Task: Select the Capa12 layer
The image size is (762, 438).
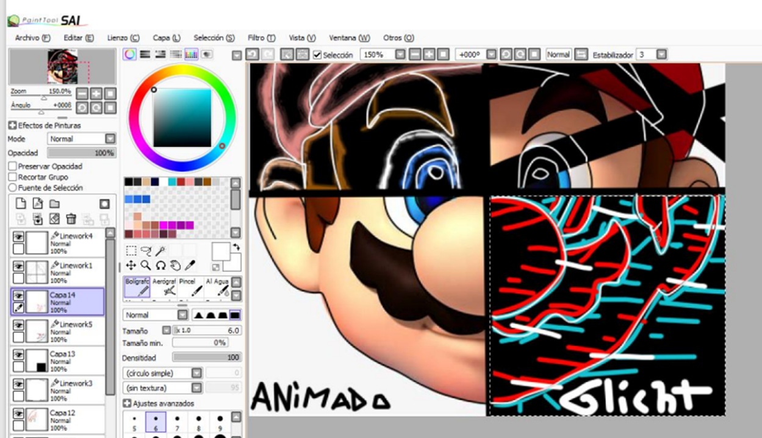Action: point(58,420)
